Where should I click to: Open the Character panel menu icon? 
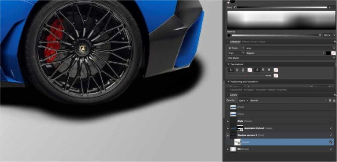tap(335, 42)
